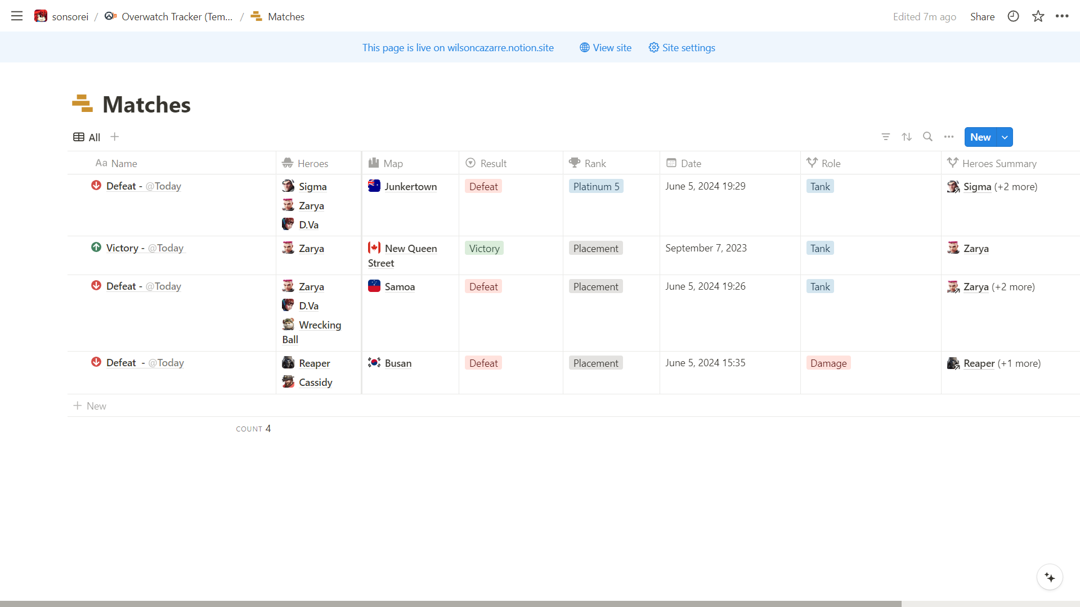Create a new match with New button

click(980, 137)
